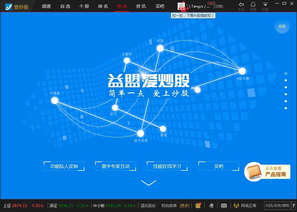Open the 设置 settings icon
This screenshot has height=212, width=297.
pyautogui.click(x=265, y=6)
